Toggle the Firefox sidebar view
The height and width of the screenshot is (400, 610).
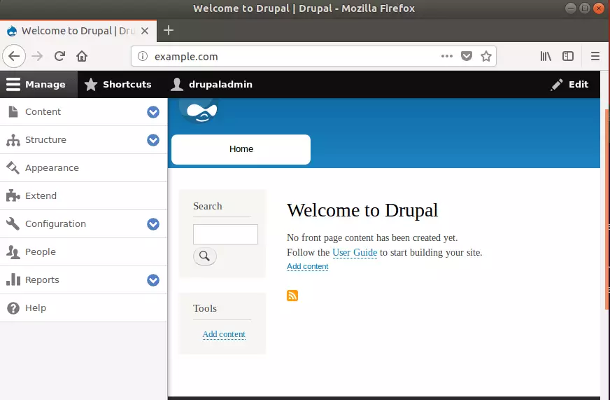click(568, 57)
